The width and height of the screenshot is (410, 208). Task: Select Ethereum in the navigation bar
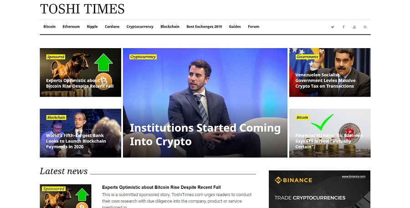[71, 27]
